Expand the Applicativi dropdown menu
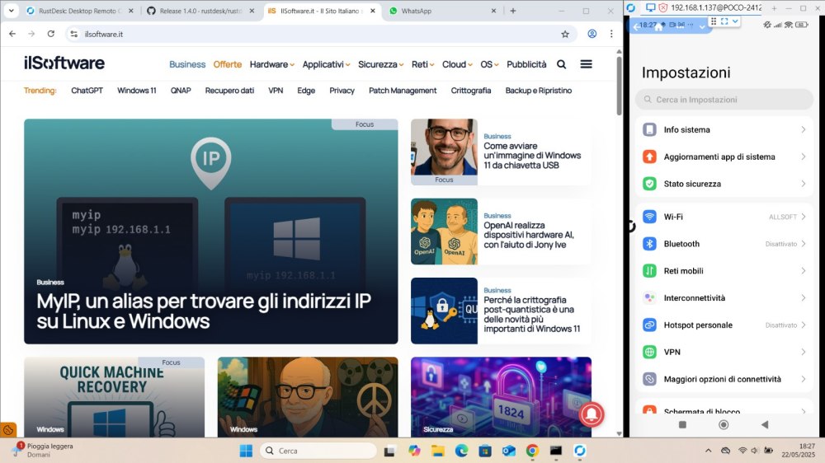Viewport: 825px width, 463px height. (326, 64)
